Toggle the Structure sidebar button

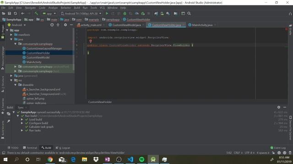(3, 84)
